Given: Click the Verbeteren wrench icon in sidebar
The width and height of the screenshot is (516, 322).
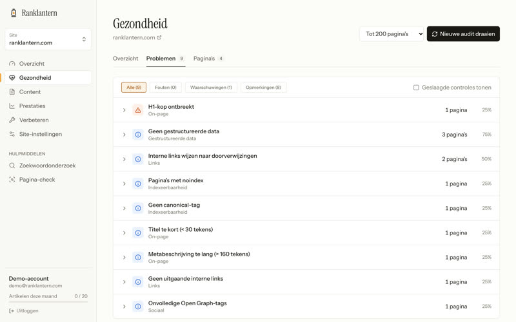Looking at the screenshot, I should [x=12, y=120].
